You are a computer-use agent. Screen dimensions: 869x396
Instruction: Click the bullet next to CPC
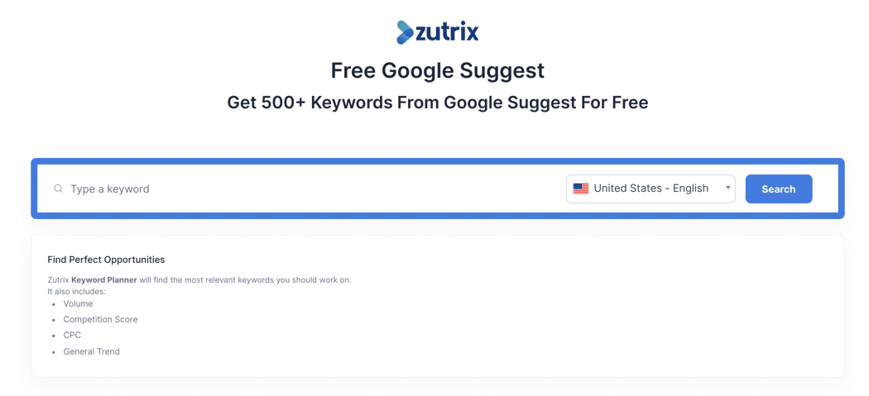(x=53, y=335)
